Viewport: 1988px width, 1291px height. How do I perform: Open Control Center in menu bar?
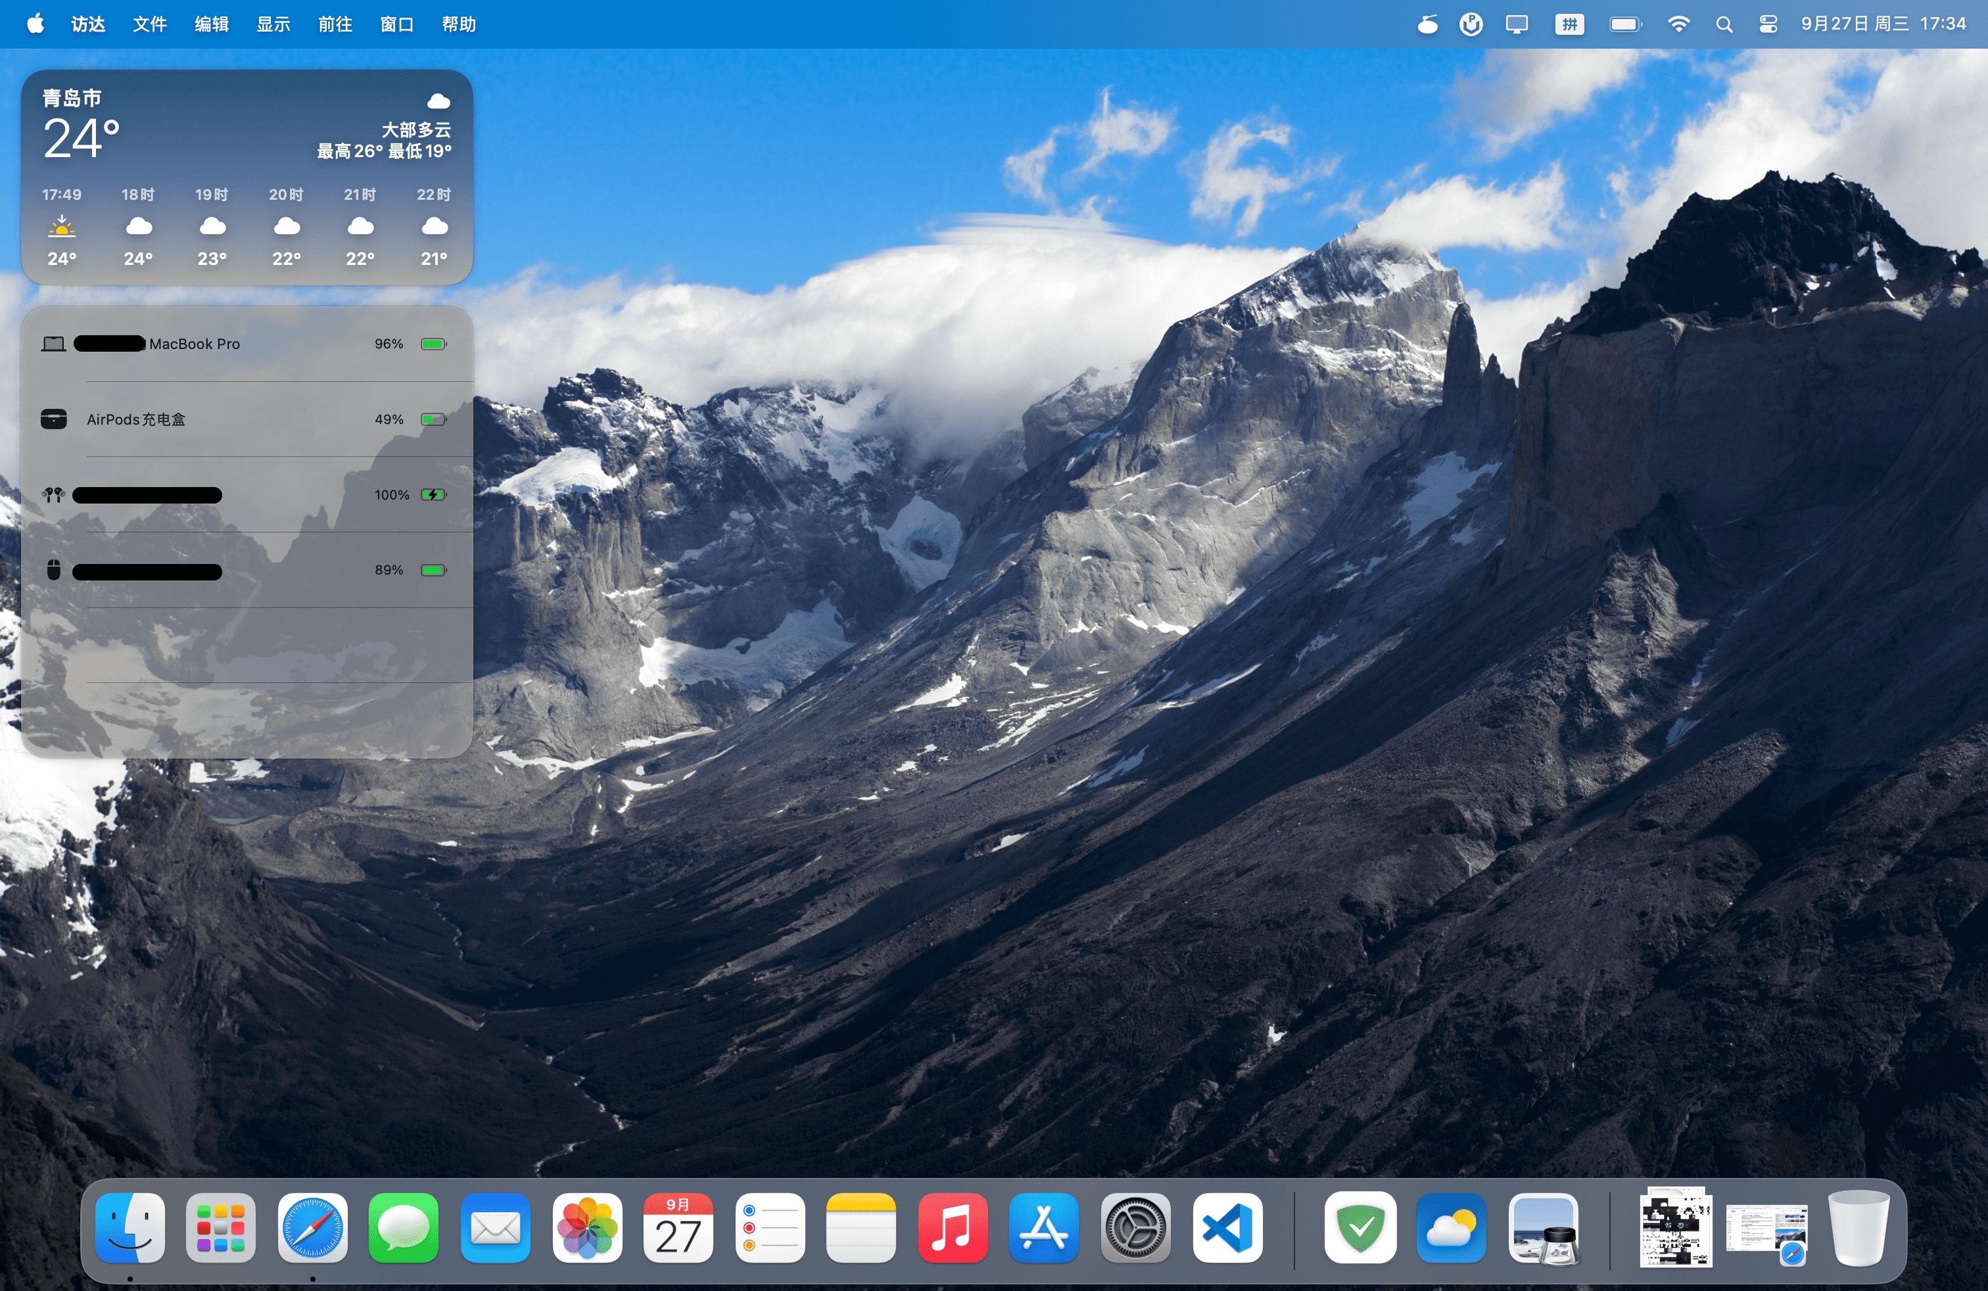click(x=1768, y=24)
